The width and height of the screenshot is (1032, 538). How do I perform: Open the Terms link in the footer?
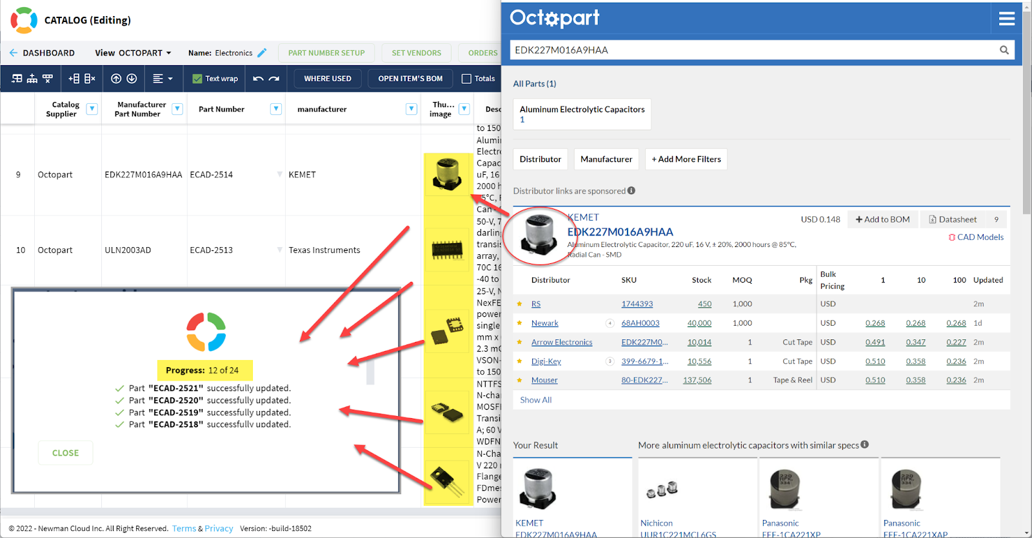click(x=184, y=528)
